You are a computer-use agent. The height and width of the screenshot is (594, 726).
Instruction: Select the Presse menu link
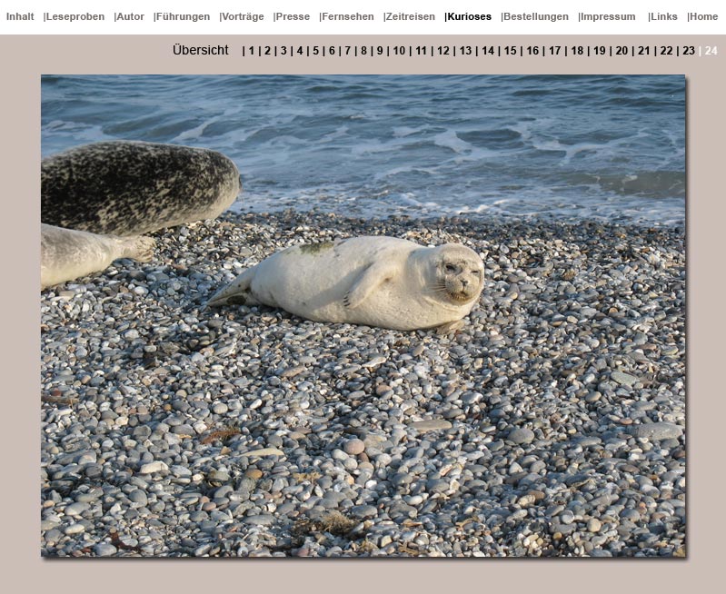(293, 16)
